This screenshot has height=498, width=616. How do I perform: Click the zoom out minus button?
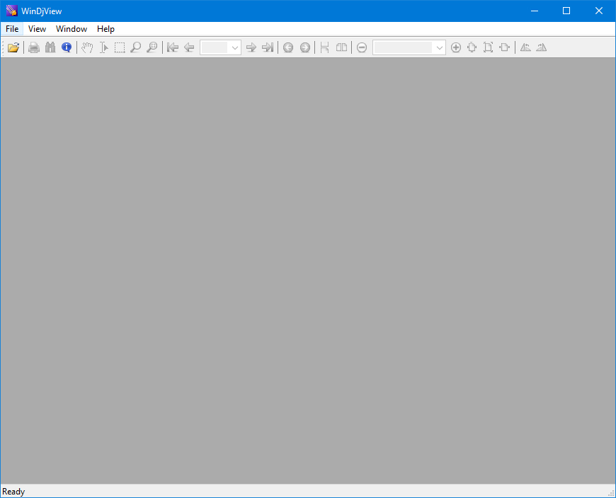coord(362,47)
